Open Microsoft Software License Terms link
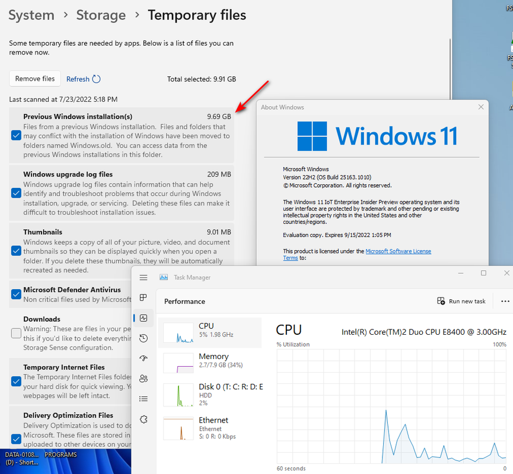Image resolution: width=513 pixels, height=474 pixels. point(398,251)
